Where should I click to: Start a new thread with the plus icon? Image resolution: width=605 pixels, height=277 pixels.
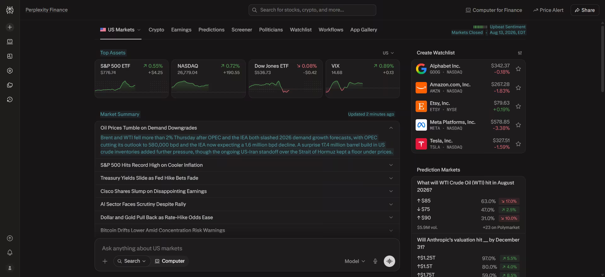(x=10, y=27)
